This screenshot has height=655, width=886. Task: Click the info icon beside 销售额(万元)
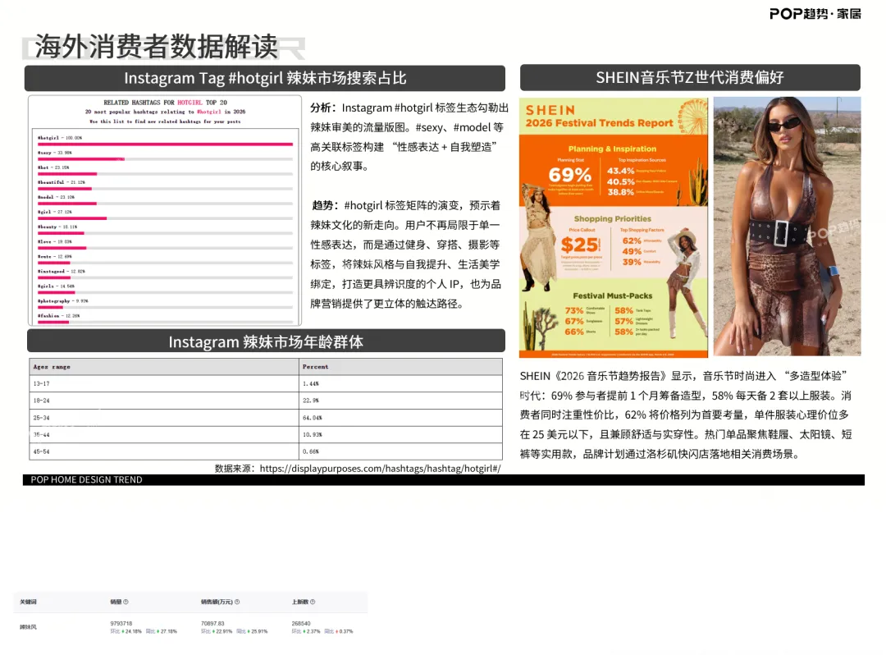point(237,602)
